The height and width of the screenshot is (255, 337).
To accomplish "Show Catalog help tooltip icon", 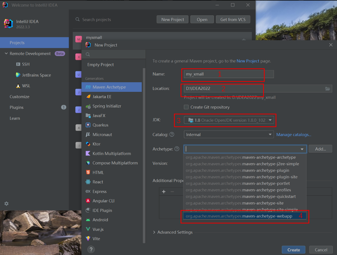I will click(x=172, y=134).
